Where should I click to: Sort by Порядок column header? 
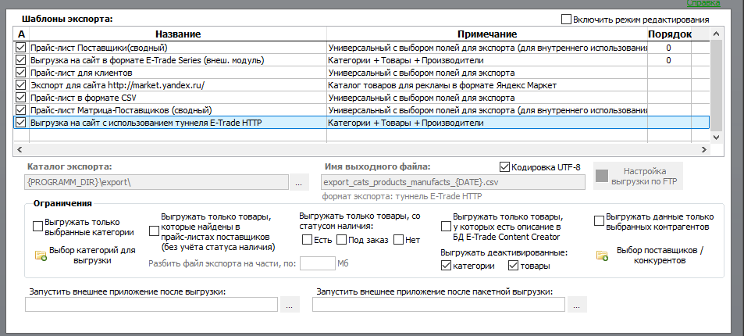click(x=670, y=34)
